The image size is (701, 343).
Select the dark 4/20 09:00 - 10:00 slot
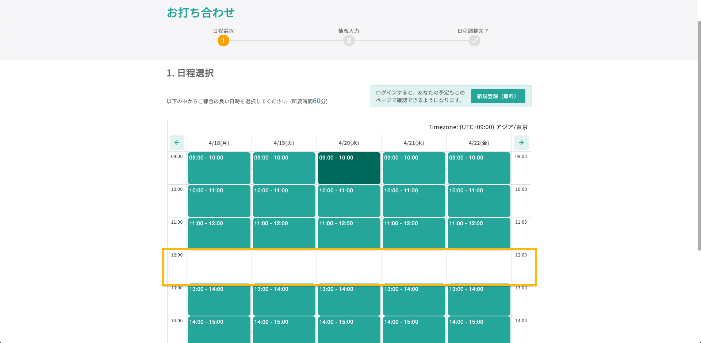click(349, 168)
